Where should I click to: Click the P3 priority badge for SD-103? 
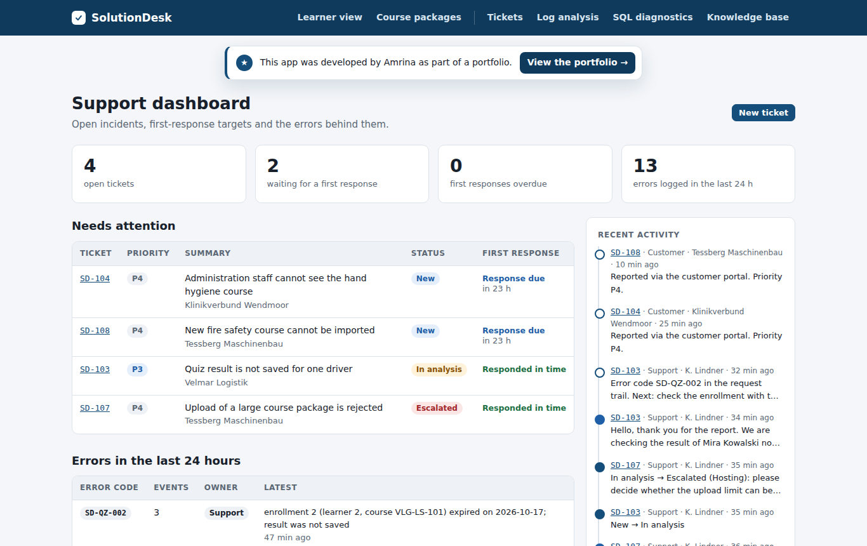pyautogui.click(x=137, y=370)
